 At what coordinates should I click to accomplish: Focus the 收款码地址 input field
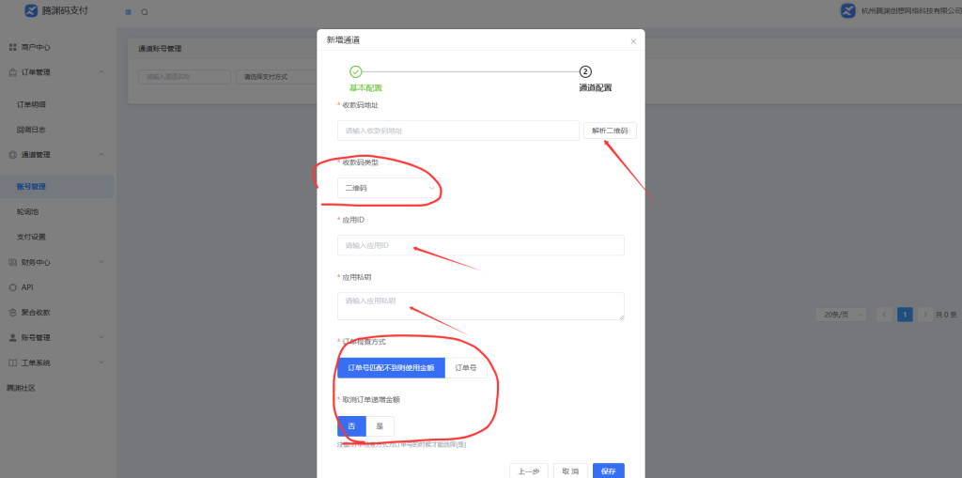point(458,131)
